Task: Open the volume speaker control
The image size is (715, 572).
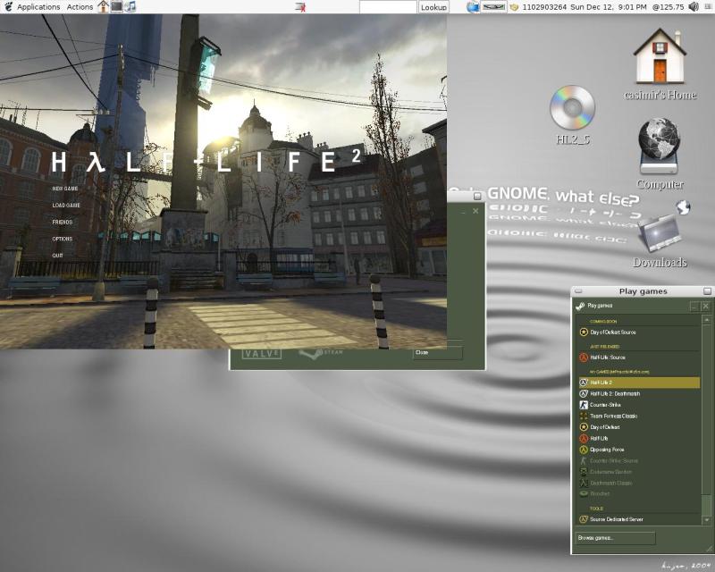Action: [x=694, y=7]
